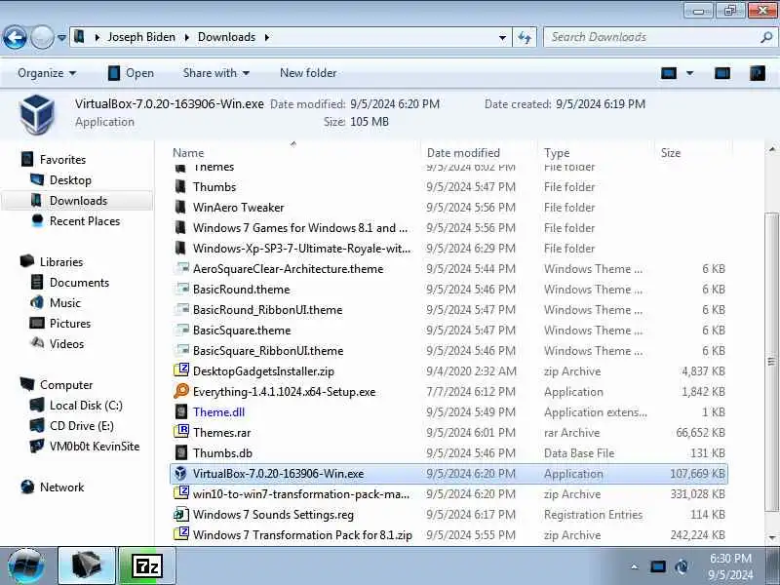Click the Thumbs.db file icon
This screenshot has height=585, width=780.
click(181, 452)
